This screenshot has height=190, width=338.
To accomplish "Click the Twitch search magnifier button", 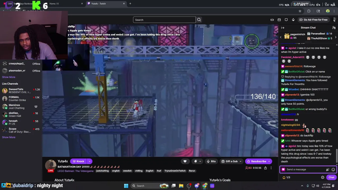I will 199,20.
